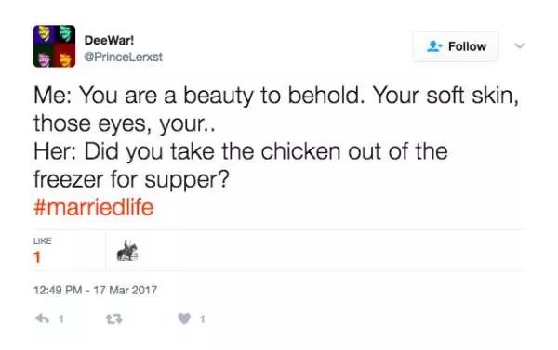The height and width of the screenshot is (350, 558).
Task: Open the #marriedlife hashtag
Action: [x=94, y=208]
